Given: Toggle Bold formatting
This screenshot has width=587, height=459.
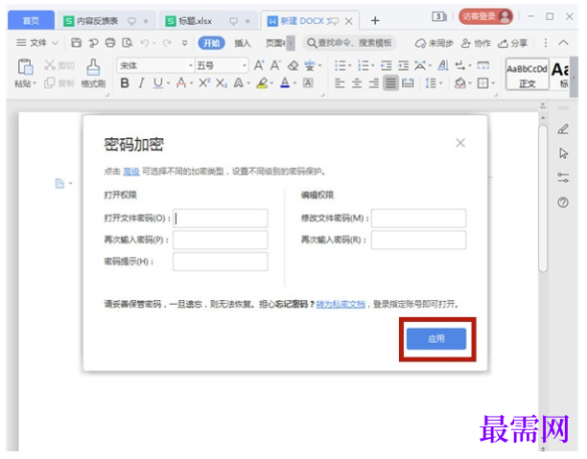Looking at the screenshot, I should pos(125,83).
